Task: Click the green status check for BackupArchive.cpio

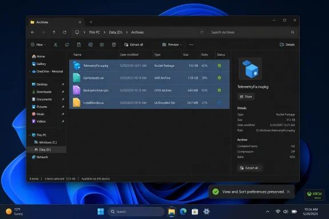Action: click(219, 90)
